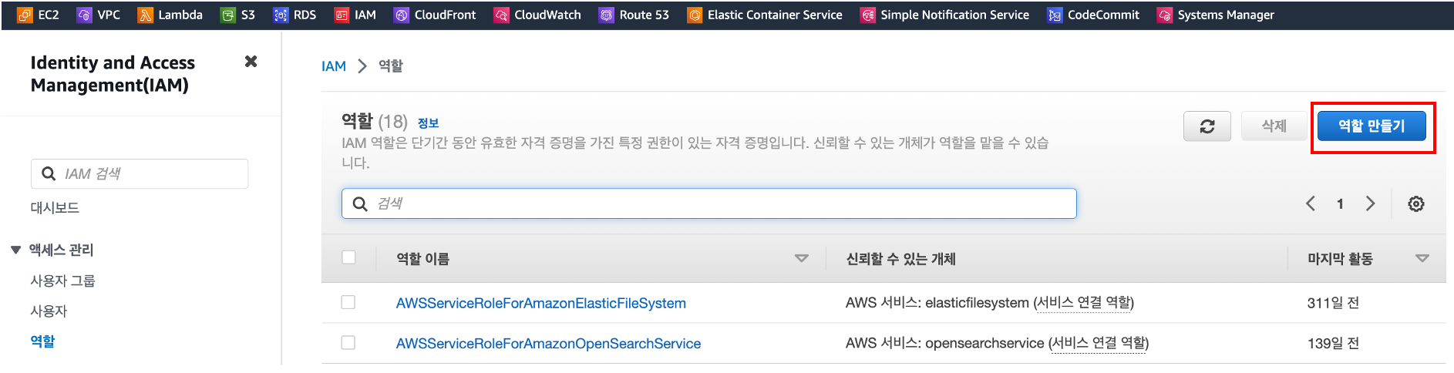Open the Route 53 shortcut icon

click(x=607, y=15)
